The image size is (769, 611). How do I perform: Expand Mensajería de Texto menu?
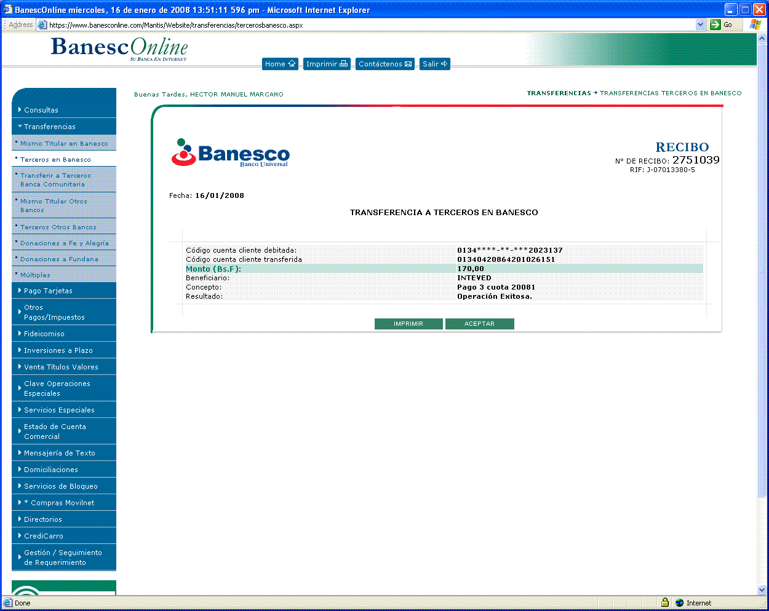point(64,453)
